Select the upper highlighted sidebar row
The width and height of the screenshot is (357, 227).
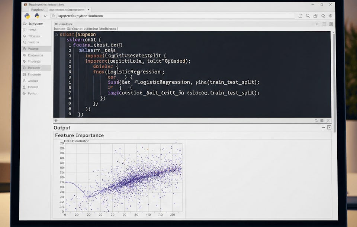pyautogui.click(x=36, y=49)
